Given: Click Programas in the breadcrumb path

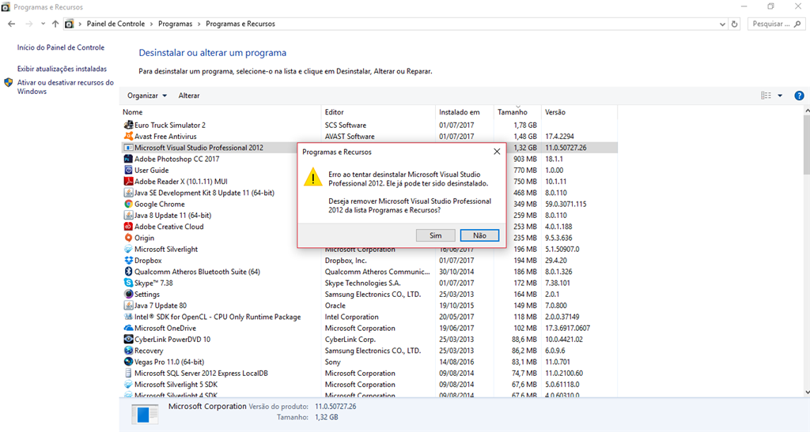Looking at the screenshot, I should click(x=175, y=24).
